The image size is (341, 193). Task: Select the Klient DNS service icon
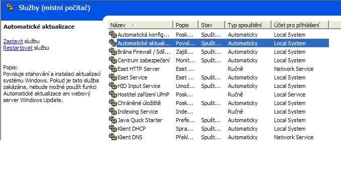(x=113, y=137)
